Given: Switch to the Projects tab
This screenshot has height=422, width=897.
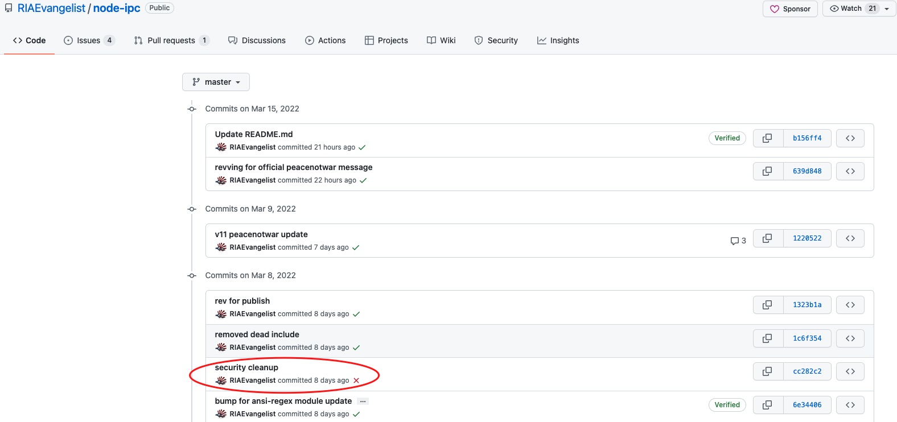Looking at the screenshot, I should coord(386,40).
